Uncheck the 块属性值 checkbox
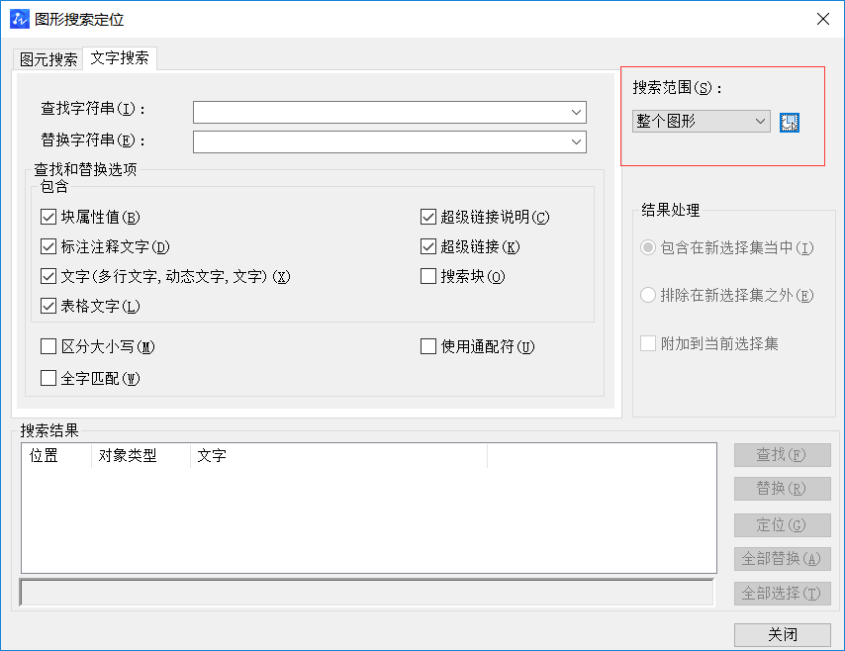 click(x=47, y=217)
